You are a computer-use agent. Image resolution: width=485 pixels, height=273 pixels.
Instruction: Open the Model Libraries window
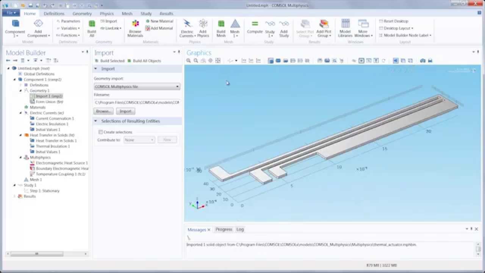coord(345,28)
